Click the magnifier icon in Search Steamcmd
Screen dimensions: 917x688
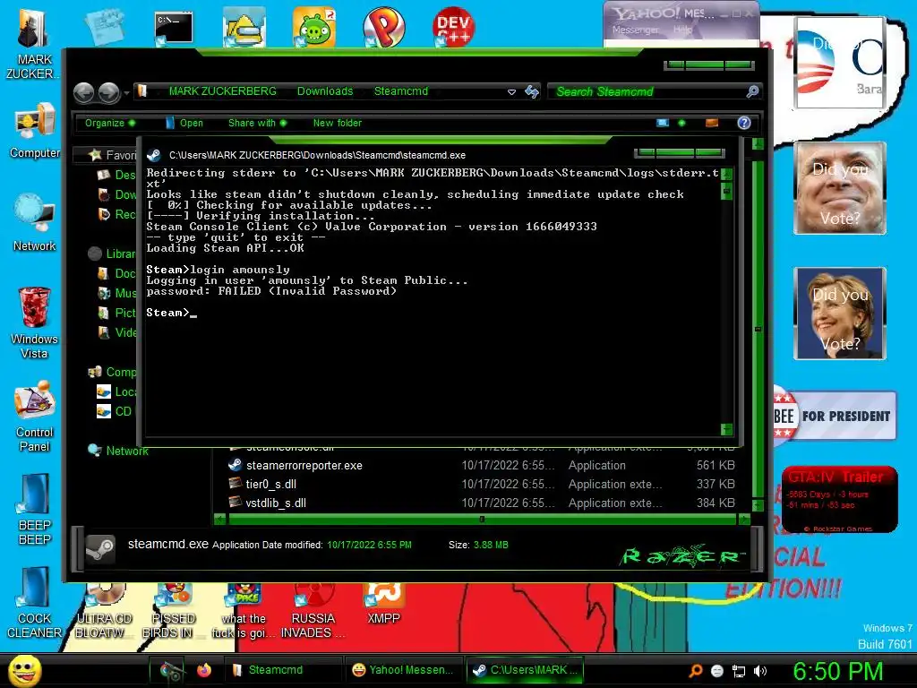click(752, 91)
